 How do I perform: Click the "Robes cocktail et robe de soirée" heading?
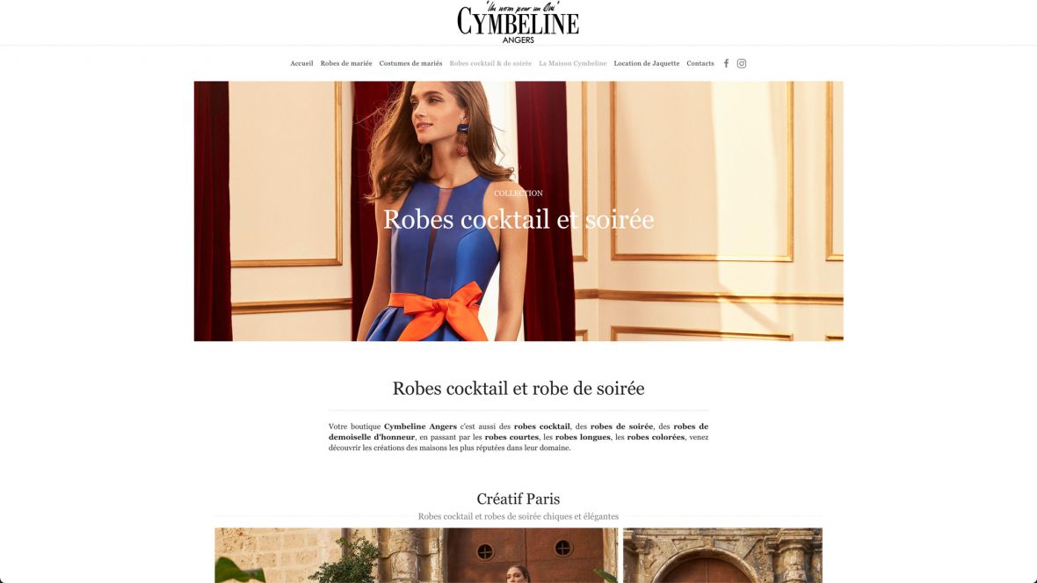pyautogui.click(x=518, y=389)
